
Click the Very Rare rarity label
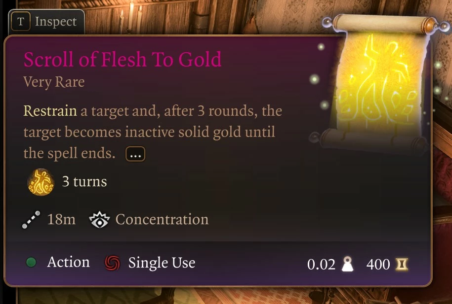click(54, 82)
